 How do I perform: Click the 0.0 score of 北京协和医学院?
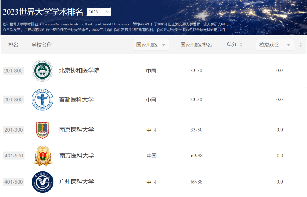[279, 71]
